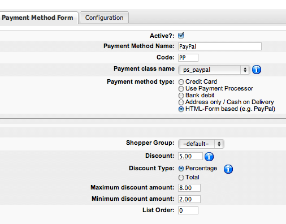
Task: Edit the Discount value field
Action: coord(190,156)
